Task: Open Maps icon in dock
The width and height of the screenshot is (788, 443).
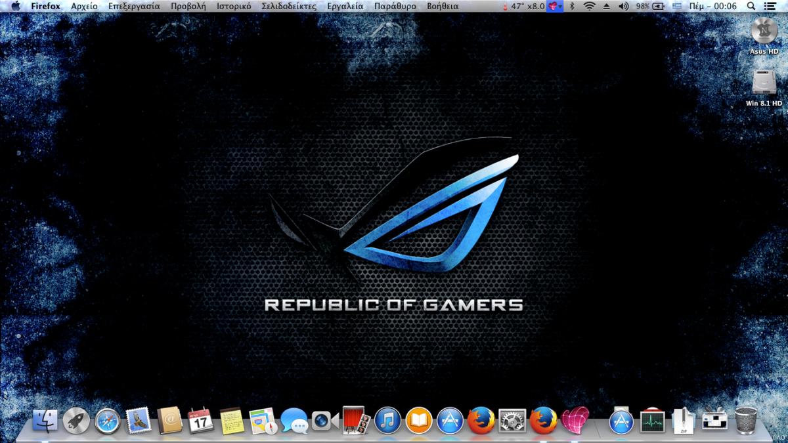Action: 263,420
